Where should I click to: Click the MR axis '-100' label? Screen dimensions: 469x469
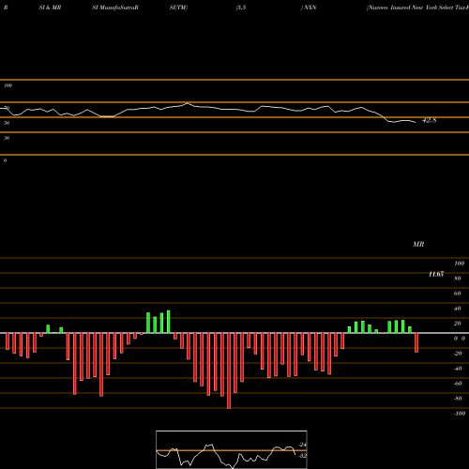(x=460, y=414)
